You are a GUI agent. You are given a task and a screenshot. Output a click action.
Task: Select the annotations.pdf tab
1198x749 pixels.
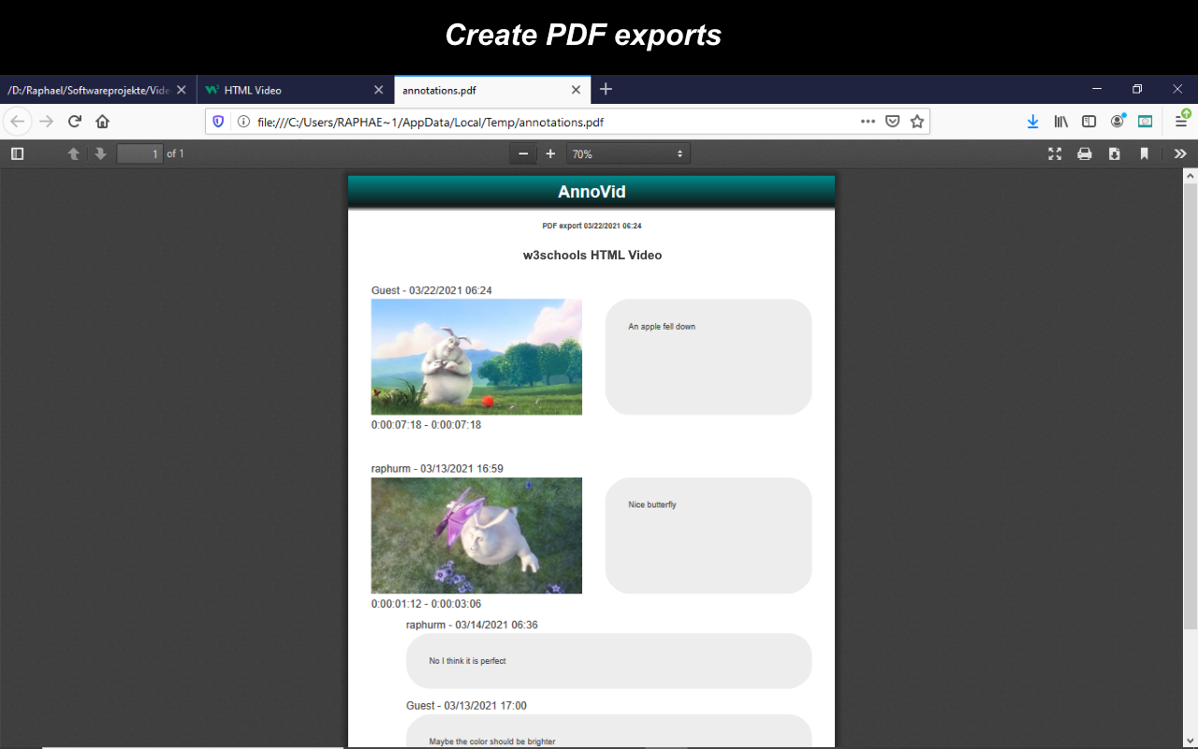pos(492,90)
